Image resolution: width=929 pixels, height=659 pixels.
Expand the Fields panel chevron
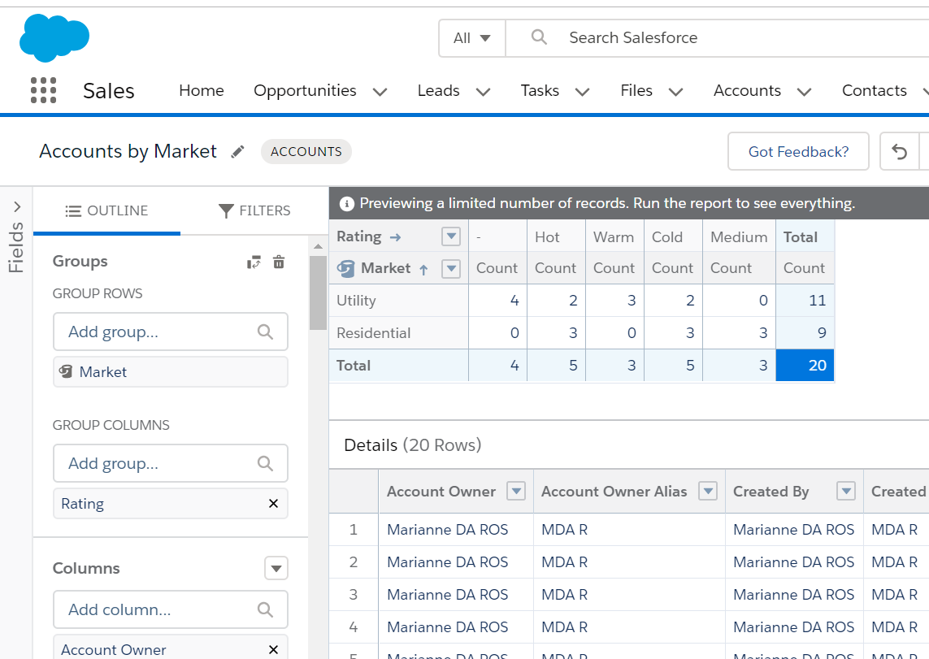[17, 207]
